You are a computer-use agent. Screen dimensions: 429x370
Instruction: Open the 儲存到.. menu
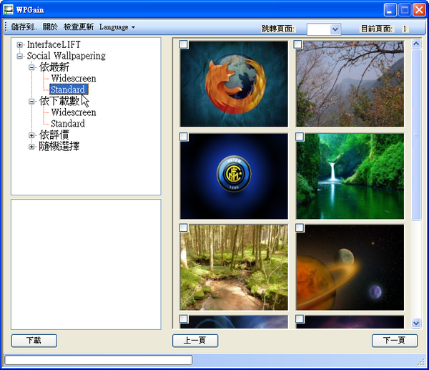[x=24, y=27]
